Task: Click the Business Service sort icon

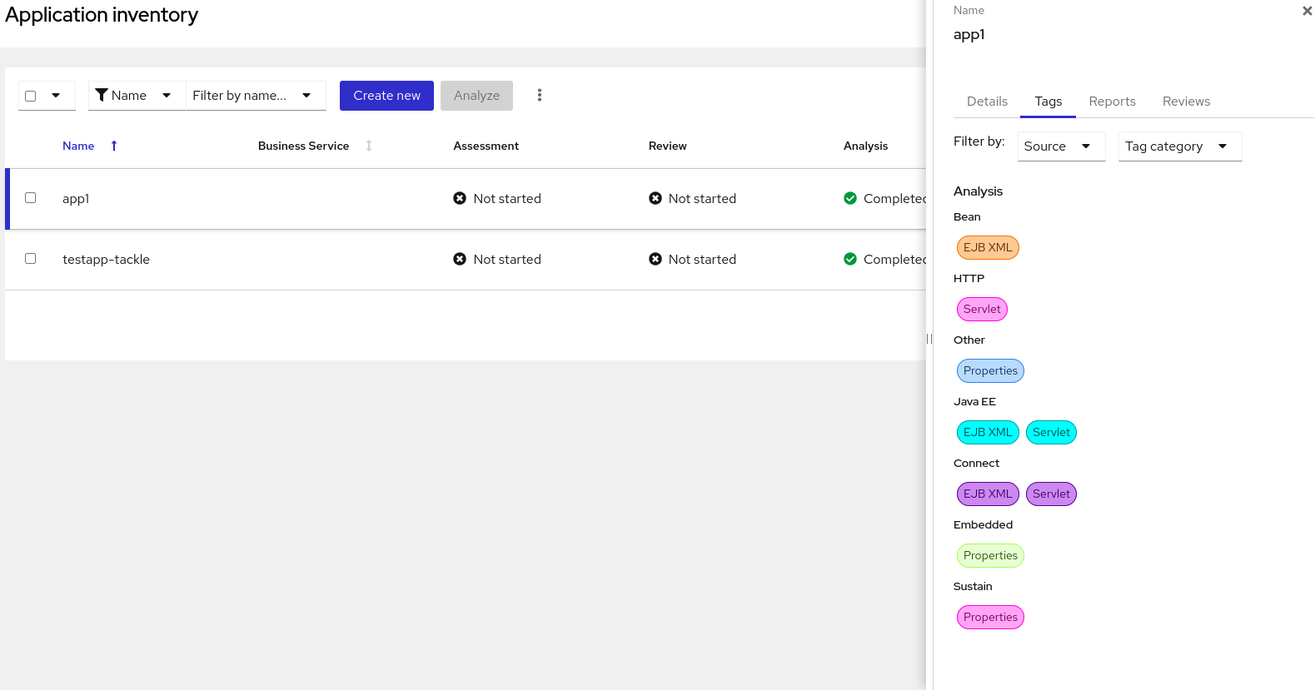Action: pos(369,146)
